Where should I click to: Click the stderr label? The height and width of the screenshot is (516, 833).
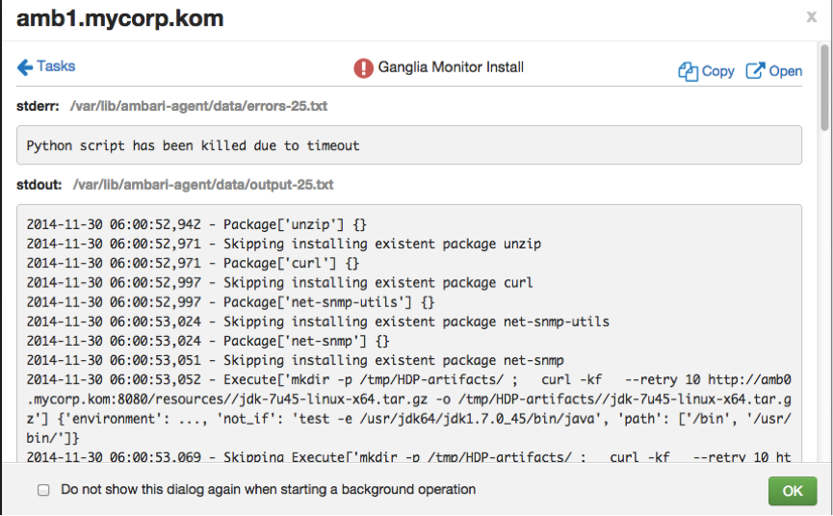(39, 106)
